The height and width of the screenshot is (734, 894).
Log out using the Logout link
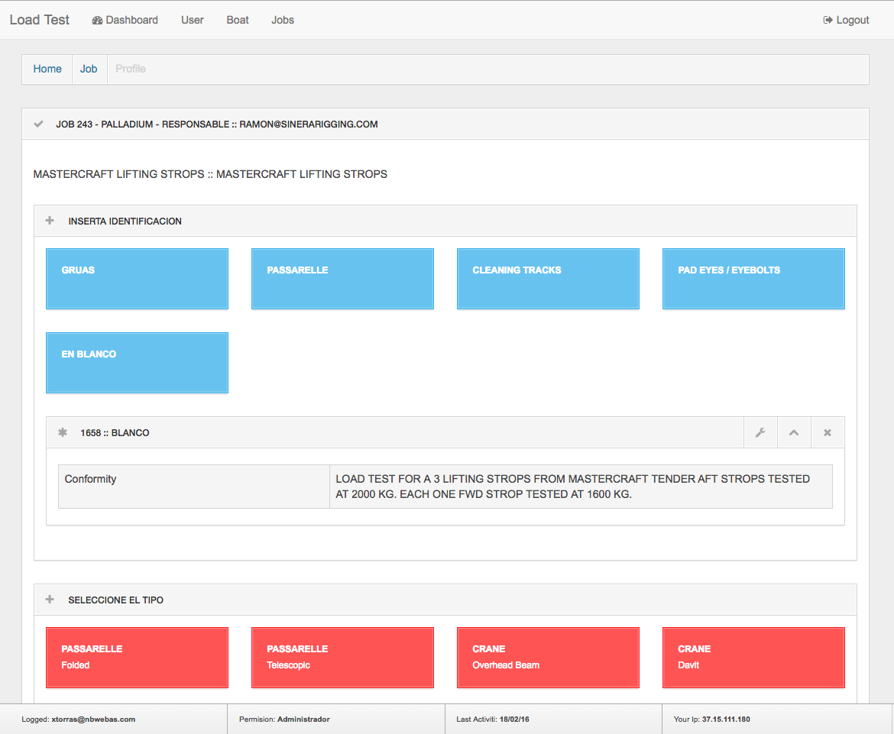click(x=846, y=20)
